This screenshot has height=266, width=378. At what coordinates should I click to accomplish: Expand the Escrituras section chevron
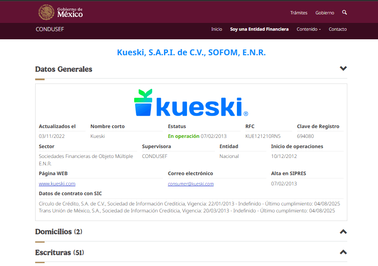(343, 252)
